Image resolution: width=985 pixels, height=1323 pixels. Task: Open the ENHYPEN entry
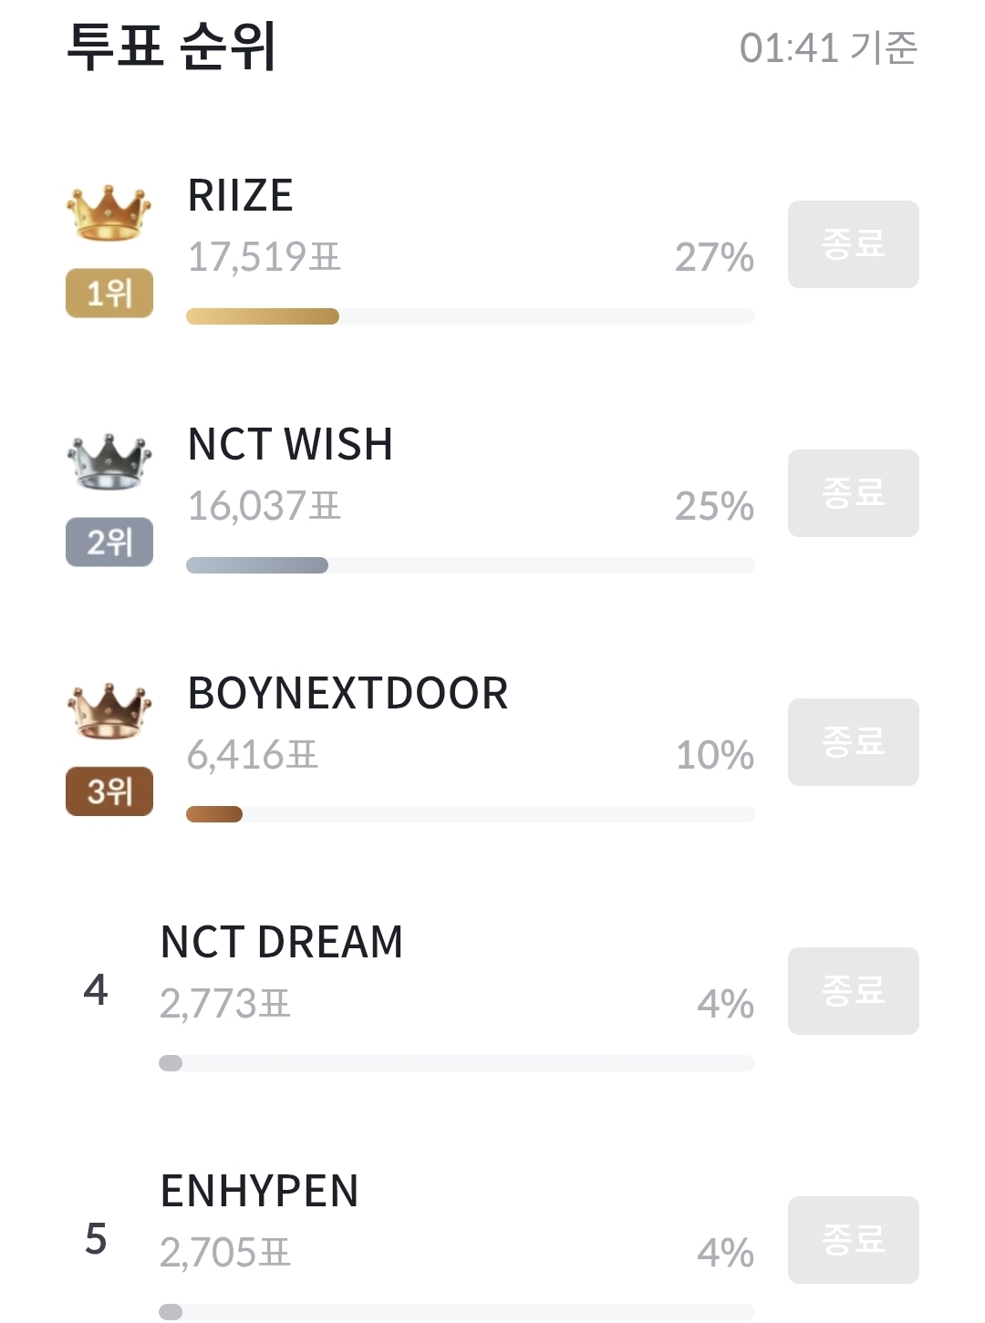(x=259, y=1191)
